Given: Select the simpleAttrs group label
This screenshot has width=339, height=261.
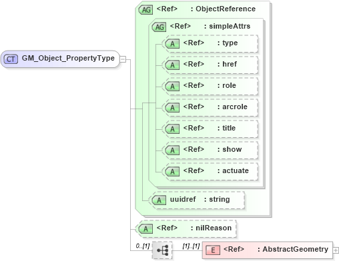Looking at the screenshot, I should [x=230, y=26].
